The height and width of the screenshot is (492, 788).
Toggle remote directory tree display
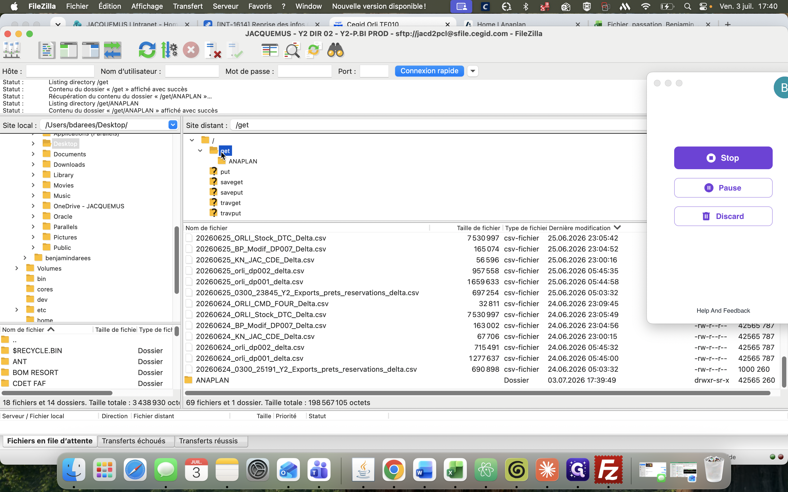pos(91,51)
